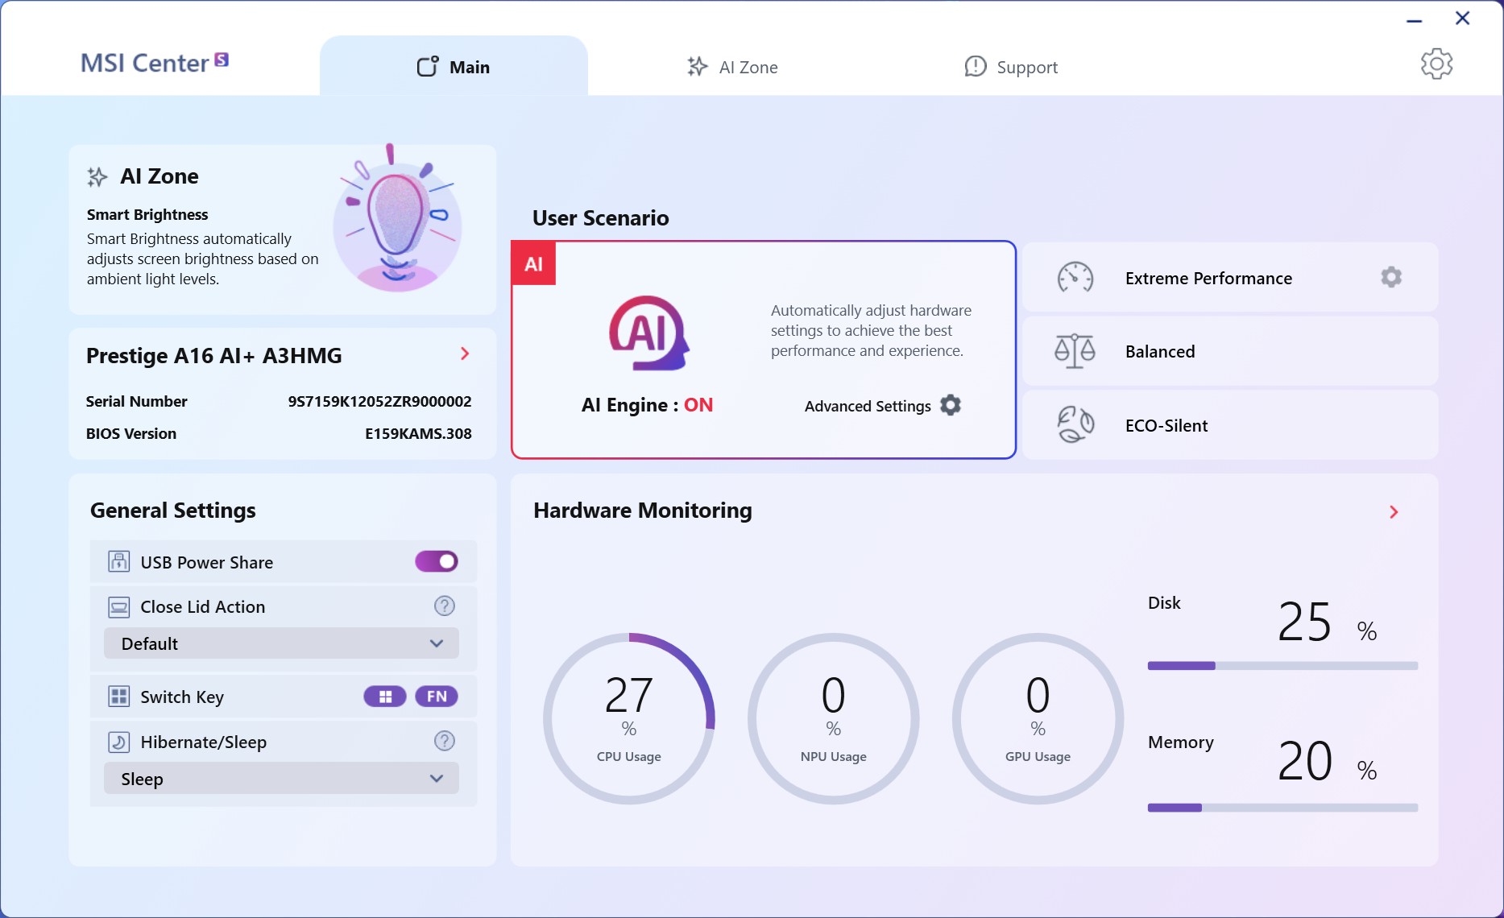Click the Close Lid Action laptop icon
Image resolution: width=1504 pixels, height=918 pixels.
(x=118, y=606)
